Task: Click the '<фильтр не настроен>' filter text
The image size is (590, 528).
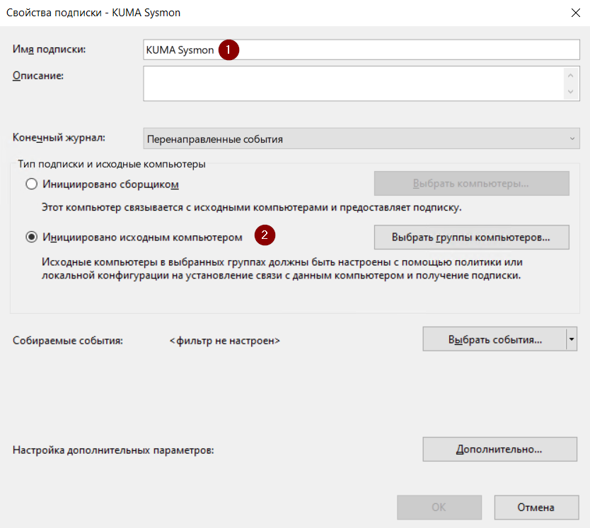Action: (x=225, y=341)
